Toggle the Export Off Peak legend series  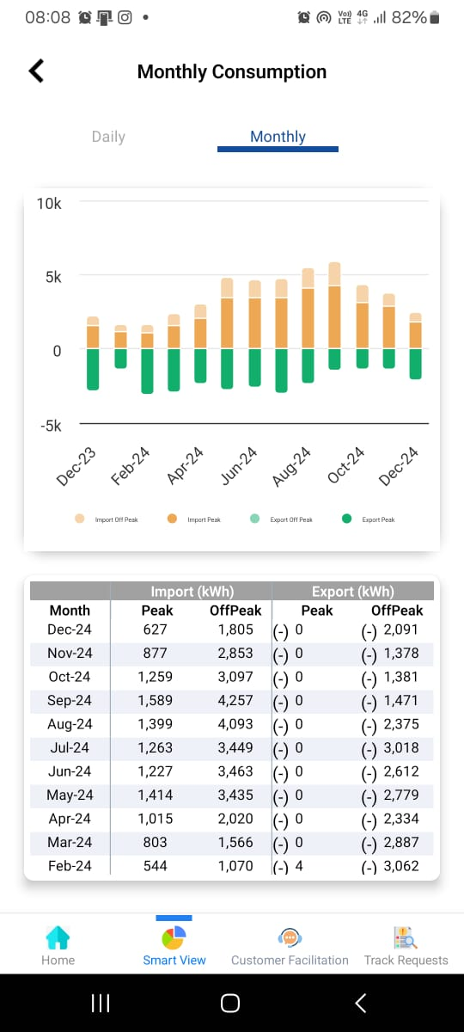point(282,519)
